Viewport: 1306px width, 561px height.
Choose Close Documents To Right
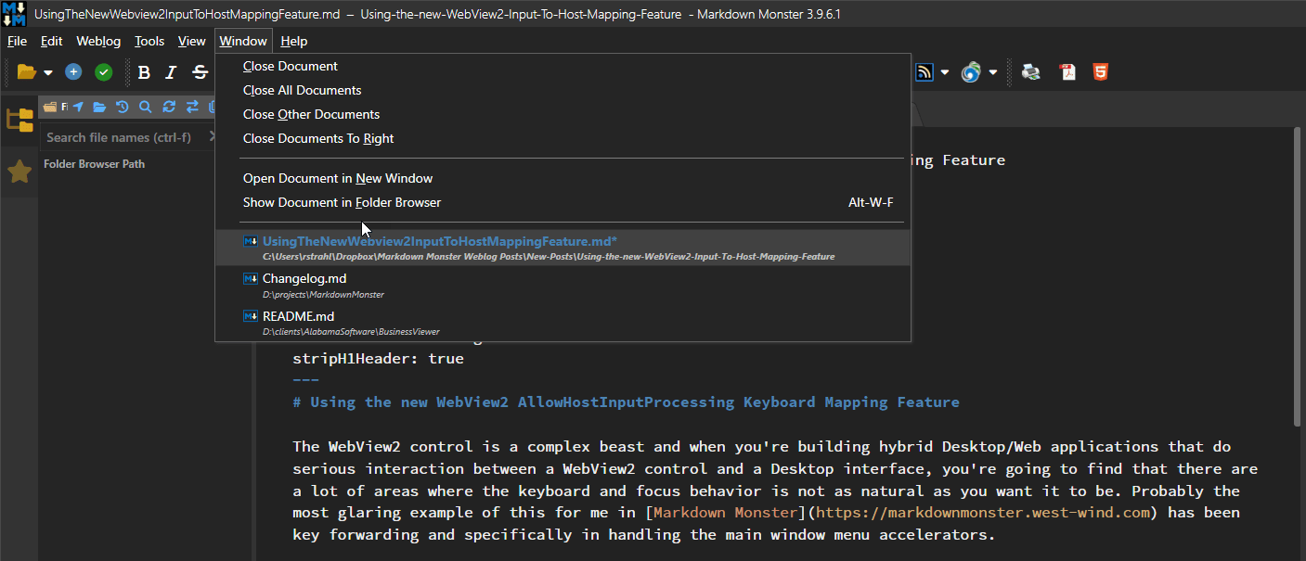click(x=562, y=138)
